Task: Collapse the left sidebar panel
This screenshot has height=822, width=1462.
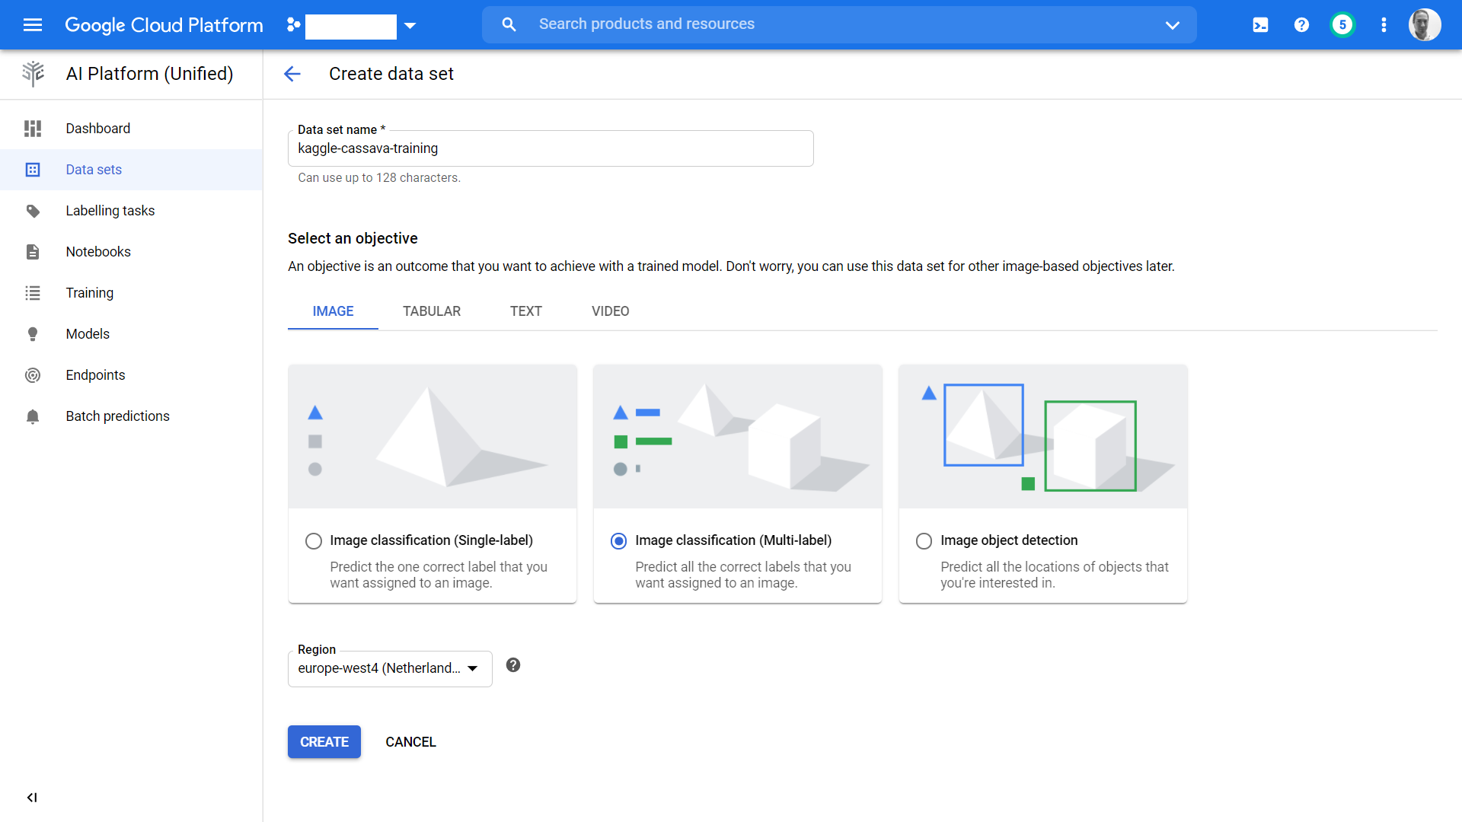Action: coord(32,797)
